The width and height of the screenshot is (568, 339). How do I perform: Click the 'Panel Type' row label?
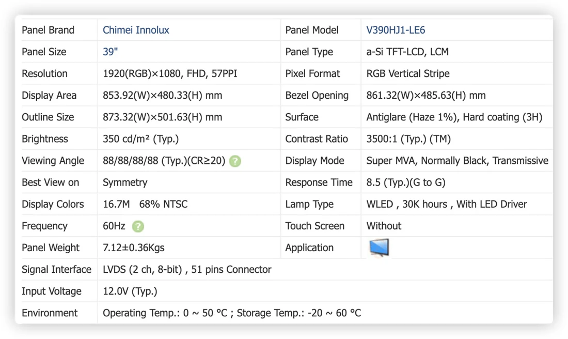(x=309, y=52)
